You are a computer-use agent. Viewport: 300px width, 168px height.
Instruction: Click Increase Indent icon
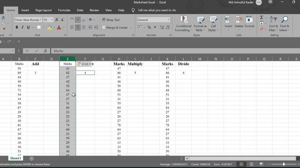pos(96,28)
